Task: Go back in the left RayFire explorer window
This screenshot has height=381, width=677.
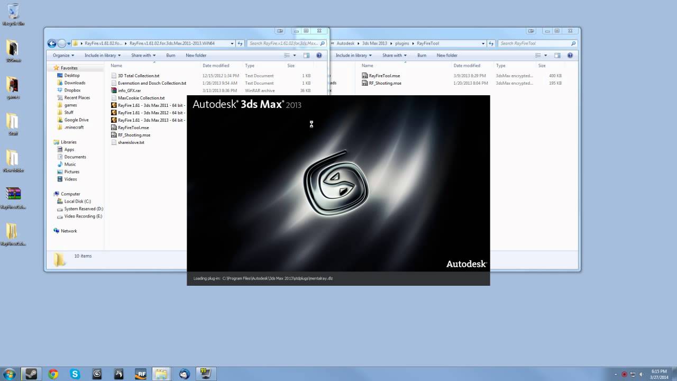Action: (52, 43)
